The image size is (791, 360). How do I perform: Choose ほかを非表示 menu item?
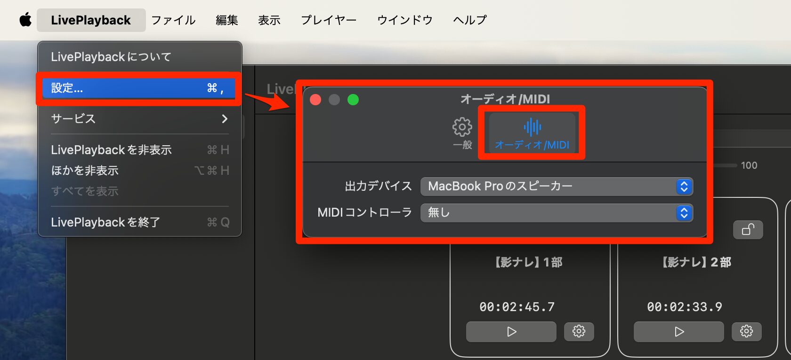coord(140,171)
